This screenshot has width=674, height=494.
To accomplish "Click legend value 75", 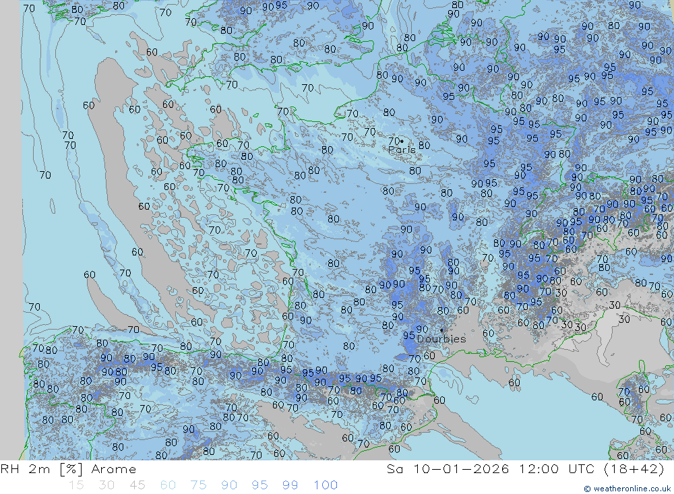I will click(x=198, y=485).
